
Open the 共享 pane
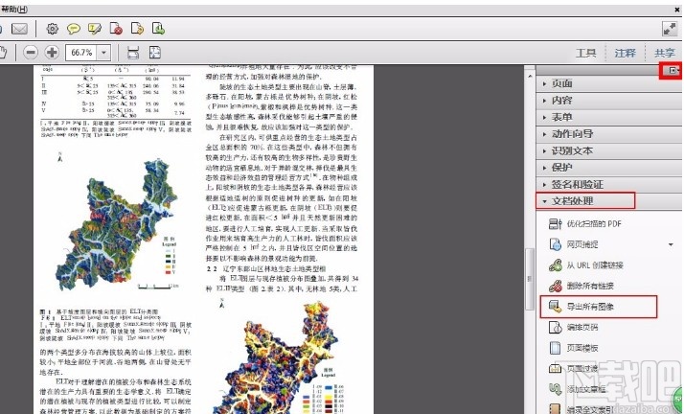pyautogui.click(x=665, y=54)
